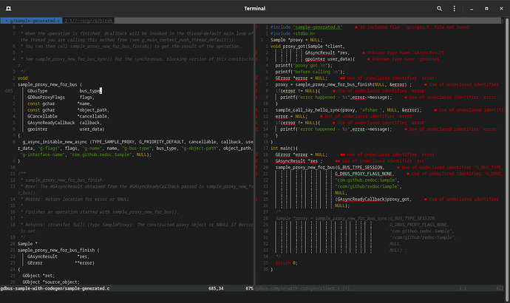This screenshot has width=510, height=303.
Task: Click 'GDBusProxyFlags' in the left pane
Action: 46,98
